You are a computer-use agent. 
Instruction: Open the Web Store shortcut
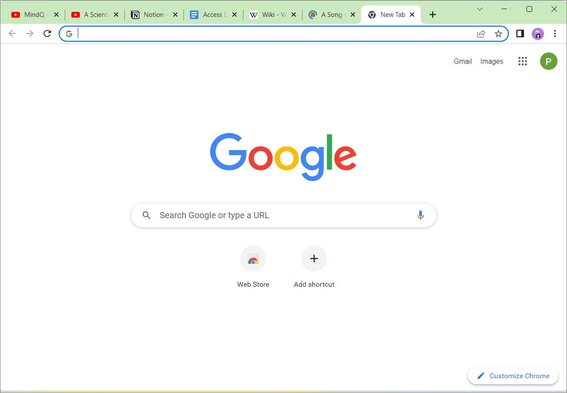point(253,267)
